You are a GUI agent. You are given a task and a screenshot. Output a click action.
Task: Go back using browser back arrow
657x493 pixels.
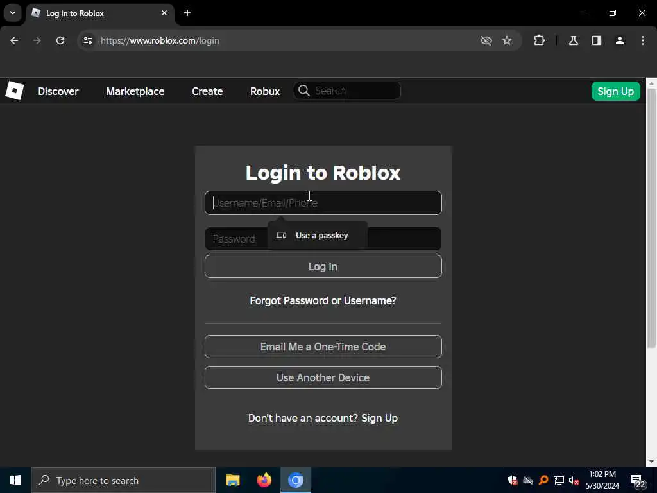click(x=14, y=40)
